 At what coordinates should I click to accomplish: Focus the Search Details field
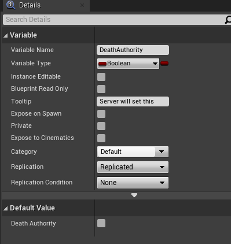pos(114,20)
